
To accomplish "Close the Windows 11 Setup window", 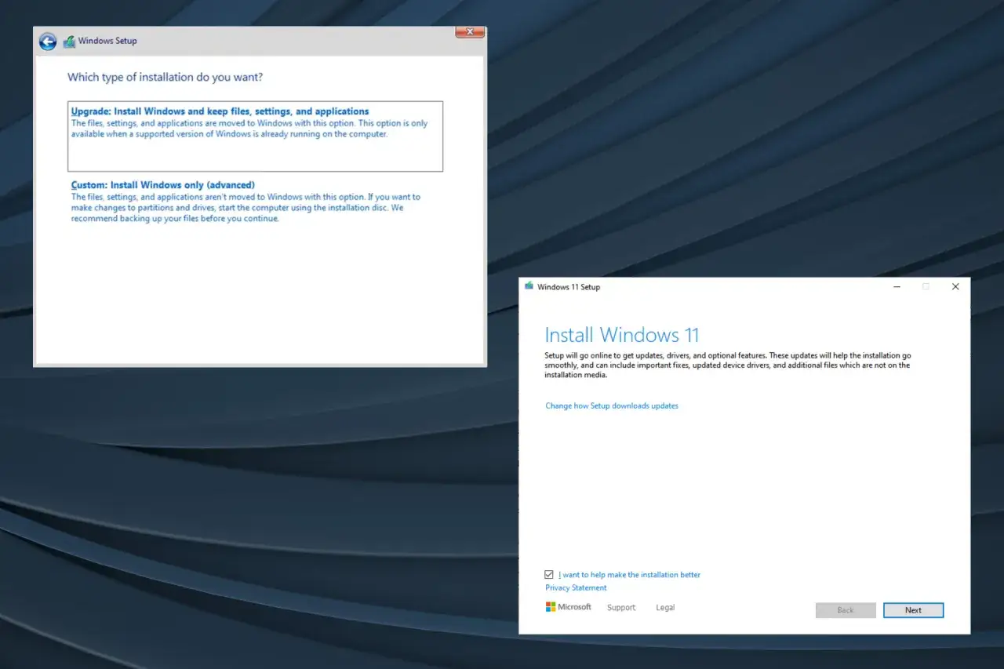I will click(955, 287).
